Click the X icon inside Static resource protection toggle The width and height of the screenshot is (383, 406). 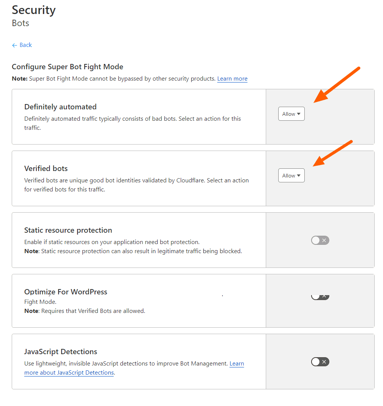324,240
